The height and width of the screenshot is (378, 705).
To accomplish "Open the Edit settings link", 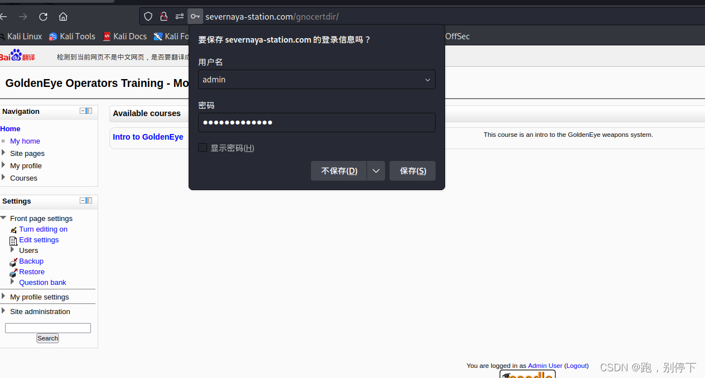I will pos(39,240).
